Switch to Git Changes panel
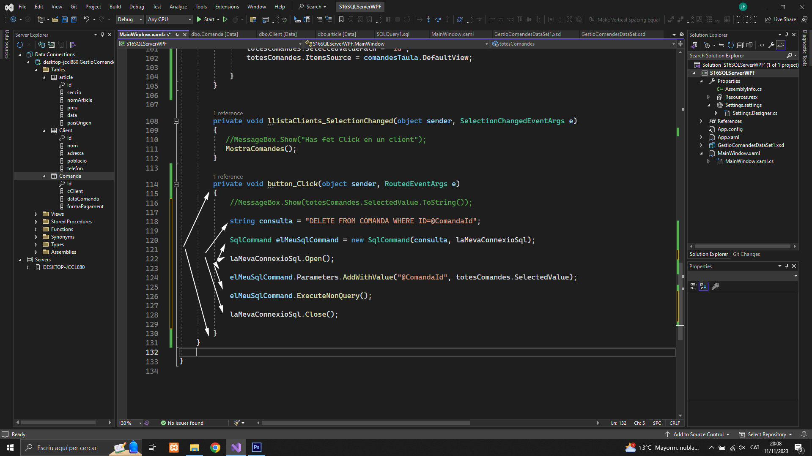The height and width of the screenshot is (456, 812). (746, 254)
